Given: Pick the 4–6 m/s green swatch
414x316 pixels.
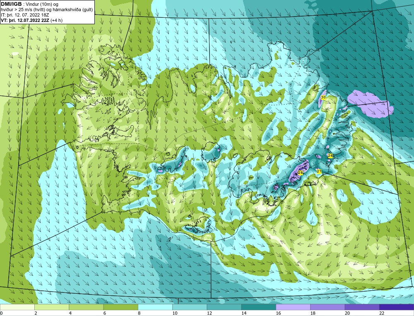Looking at the screenshot, I should click(87, 307).
